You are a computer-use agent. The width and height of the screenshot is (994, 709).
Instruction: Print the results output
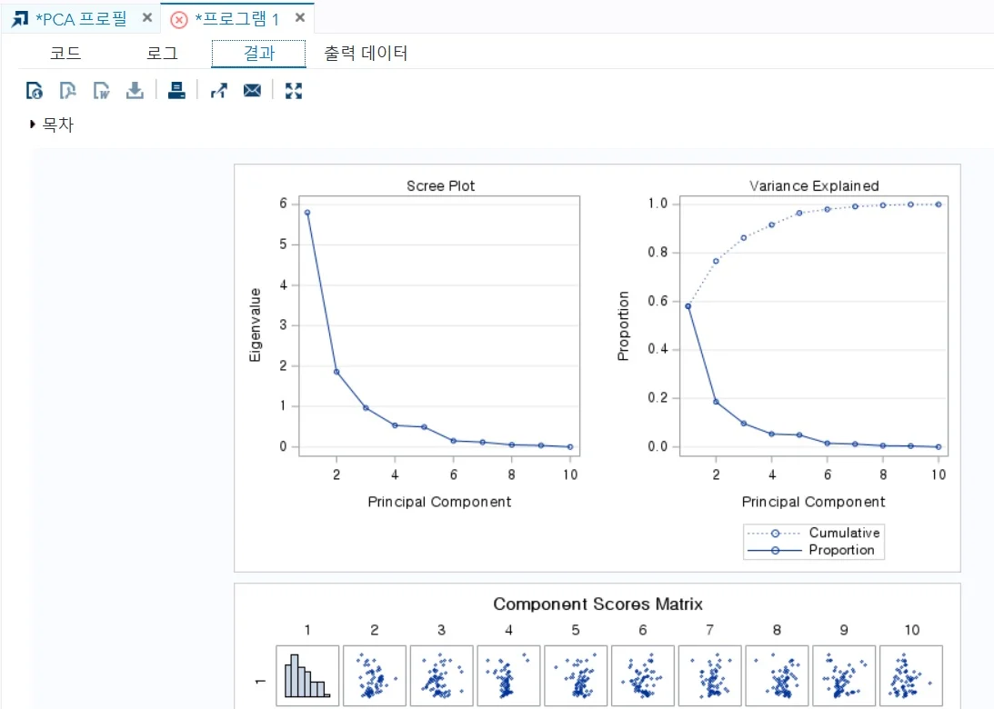[177, 90]
